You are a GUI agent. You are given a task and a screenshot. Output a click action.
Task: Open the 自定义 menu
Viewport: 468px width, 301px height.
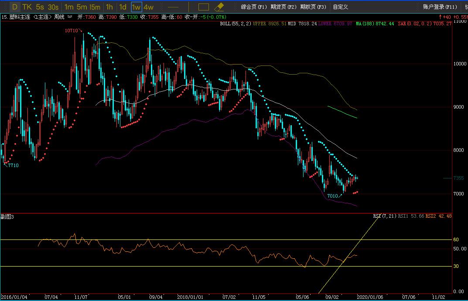tap(341, 7)
